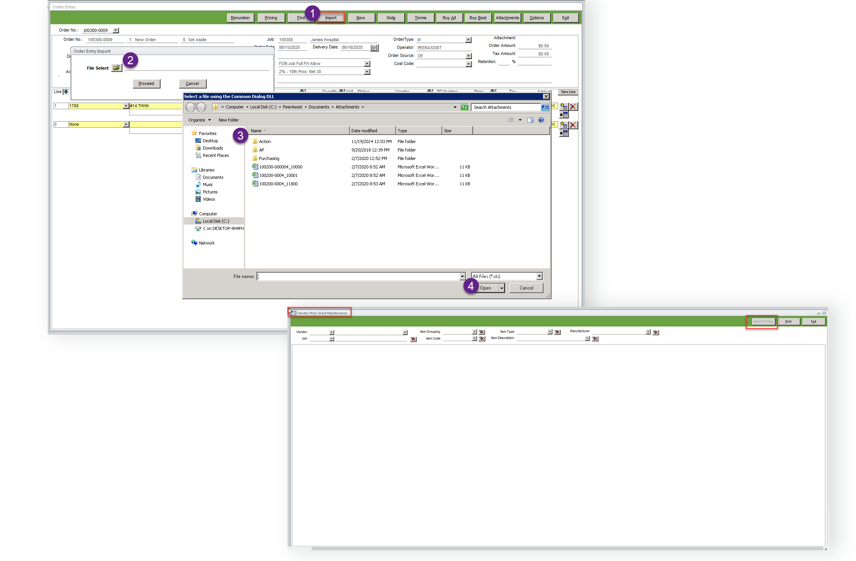Open the 1788 item dropdown arrow

click(126, 106)
